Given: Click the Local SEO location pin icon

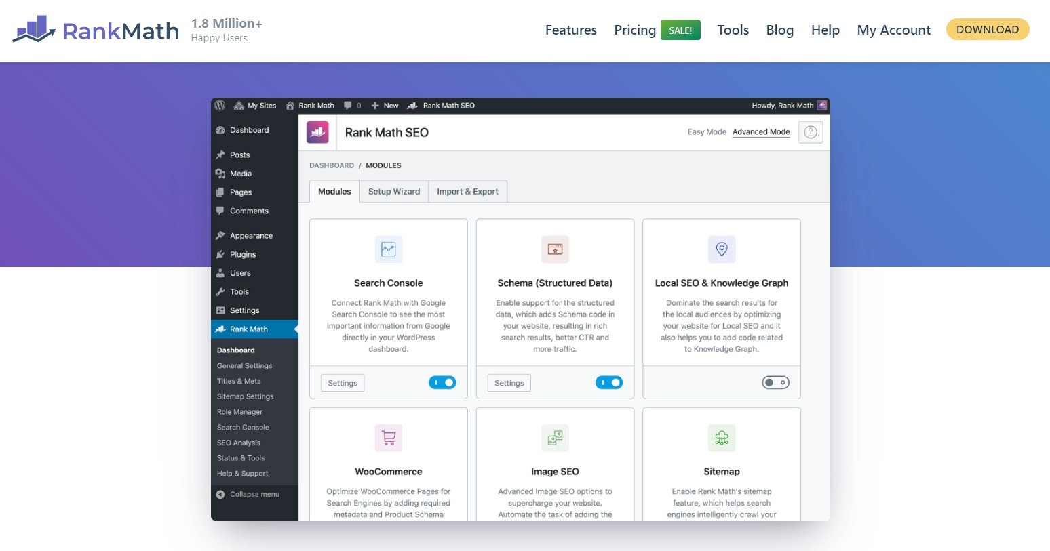Looking at the screenshot, I should pyautogui.click(x=722, y=249).
